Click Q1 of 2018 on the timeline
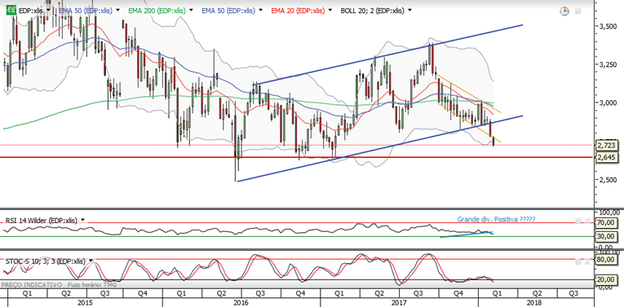Image resolution: width=624 pixels, height=307 pixels. click(x=497, y=294)
